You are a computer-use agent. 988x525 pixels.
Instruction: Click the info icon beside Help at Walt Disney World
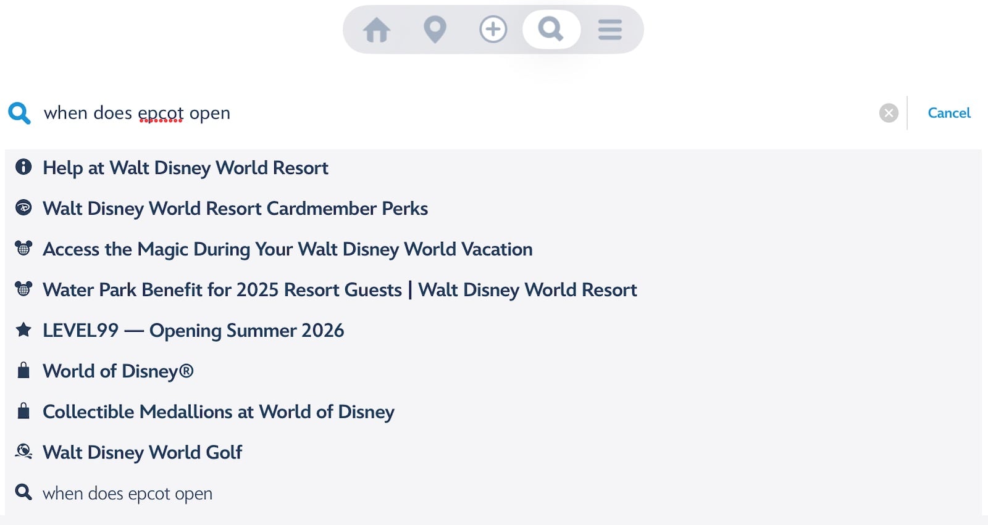23,167
